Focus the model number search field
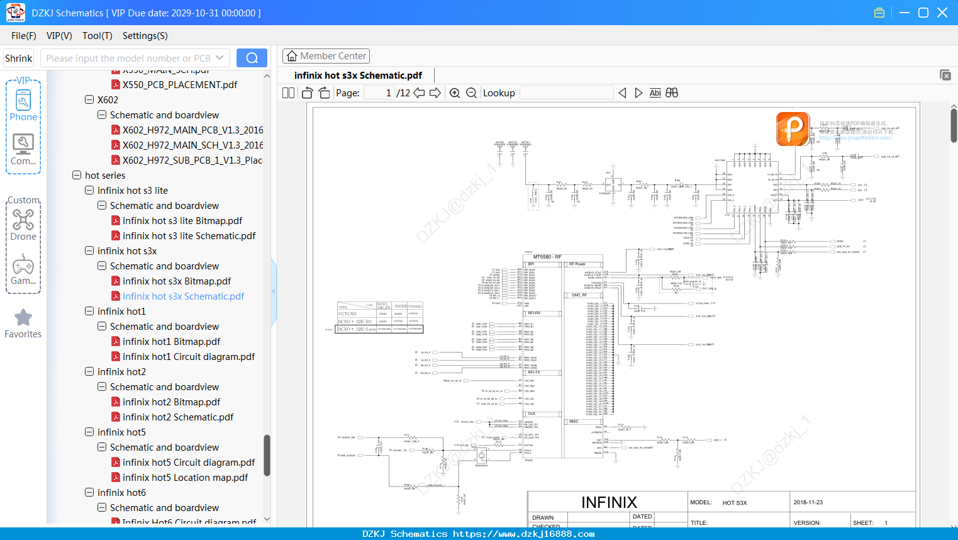 [128, 58]
